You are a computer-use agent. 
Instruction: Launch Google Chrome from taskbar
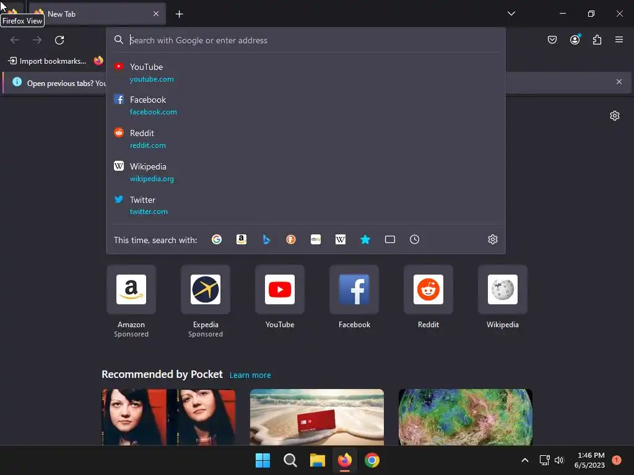point(372,460)
